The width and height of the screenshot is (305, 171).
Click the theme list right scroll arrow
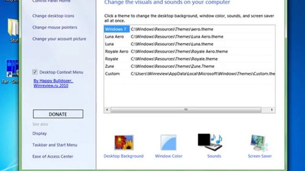click(272, 110)
